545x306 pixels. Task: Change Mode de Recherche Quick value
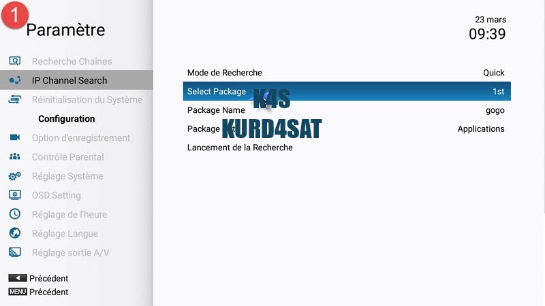[x=493, y=73]
